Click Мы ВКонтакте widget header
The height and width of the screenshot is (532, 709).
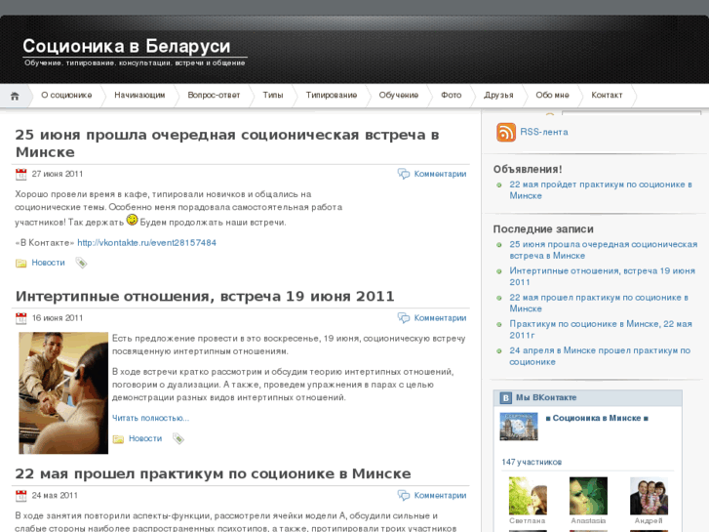coord(588,398)
